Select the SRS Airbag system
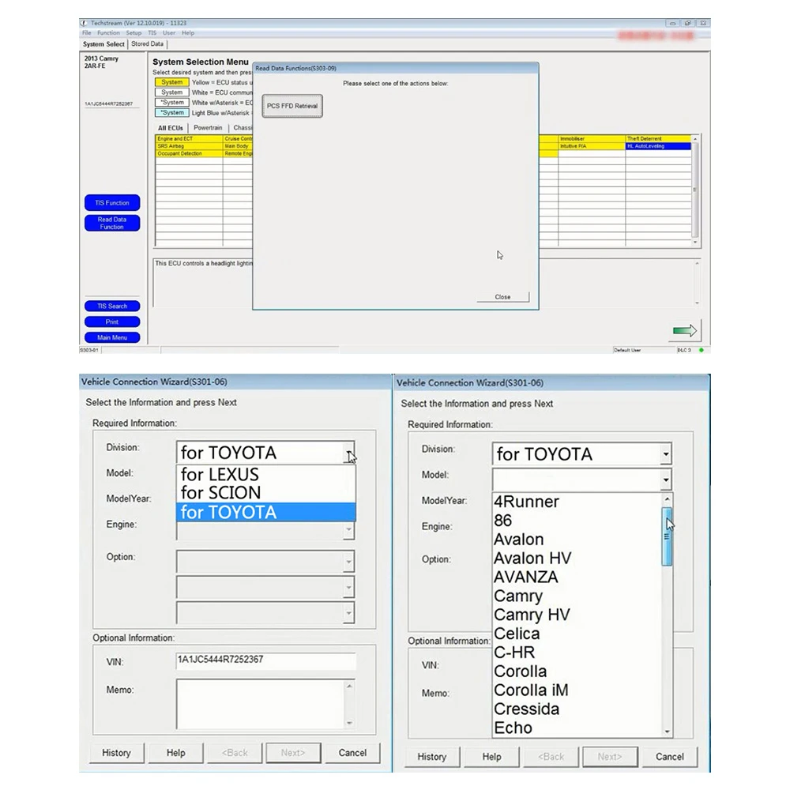The height and width of the screenshot is (790, 790). tap(189, 146)
